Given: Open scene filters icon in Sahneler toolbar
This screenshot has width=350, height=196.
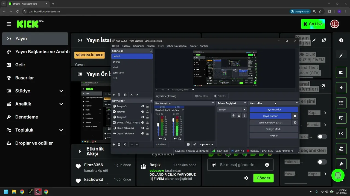Looking at the screenshot, I should [125, 95].
